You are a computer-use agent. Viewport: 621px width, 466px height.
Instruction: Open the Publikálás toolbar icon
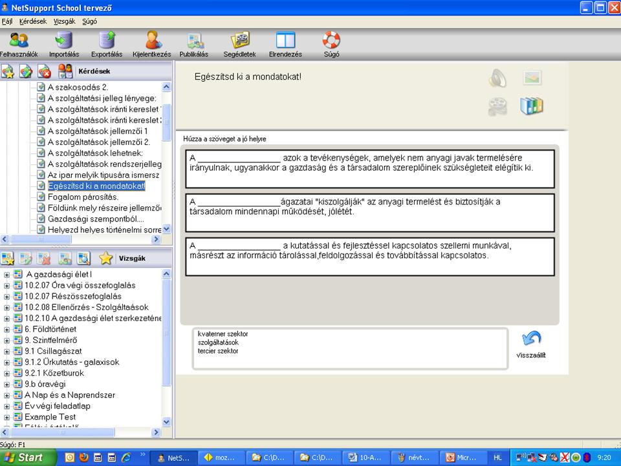click(x=194, y=43)
